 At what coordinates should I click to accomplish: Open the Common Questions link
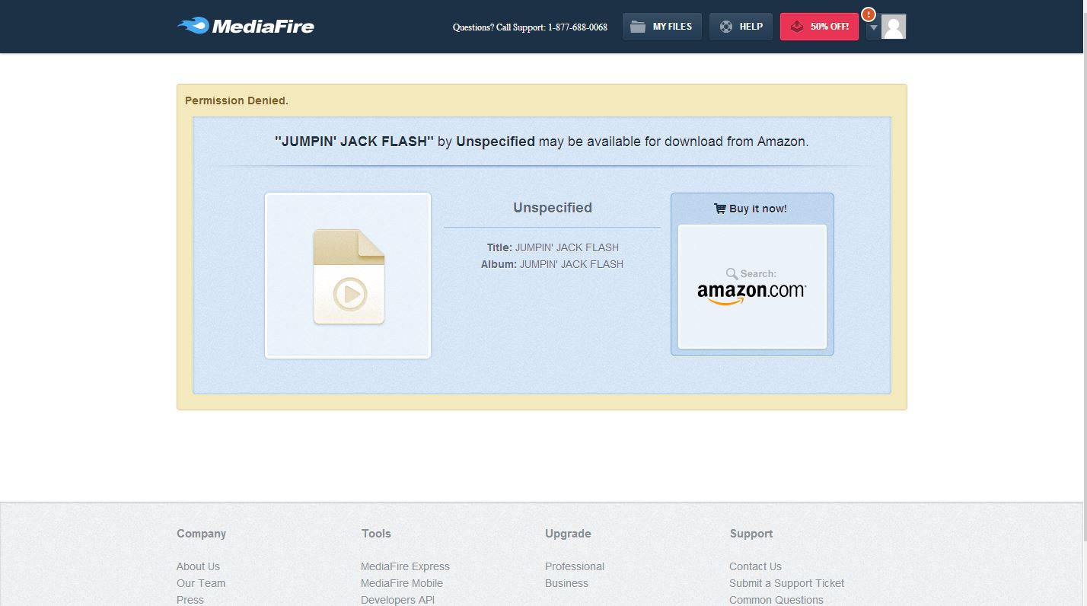(776, 600)
